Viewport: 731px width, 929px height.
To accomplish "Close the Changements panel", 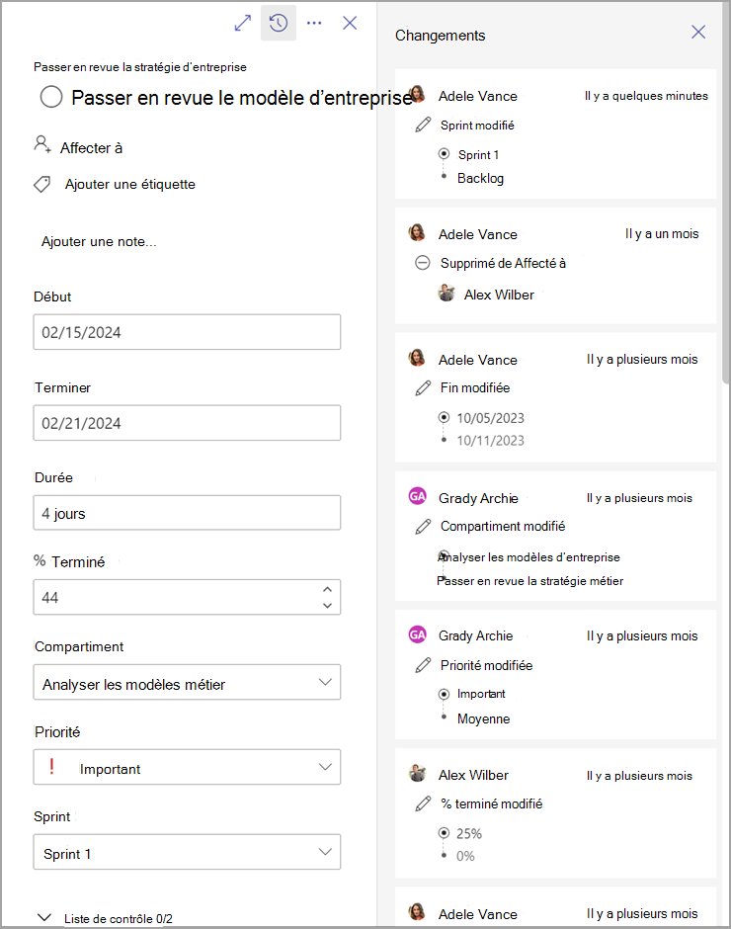I will 698,32.
